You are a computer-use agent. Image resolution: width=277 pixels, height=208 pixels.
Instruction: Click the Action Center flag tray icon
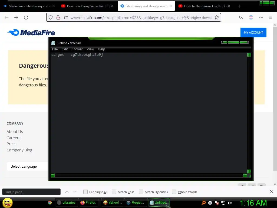217,203
